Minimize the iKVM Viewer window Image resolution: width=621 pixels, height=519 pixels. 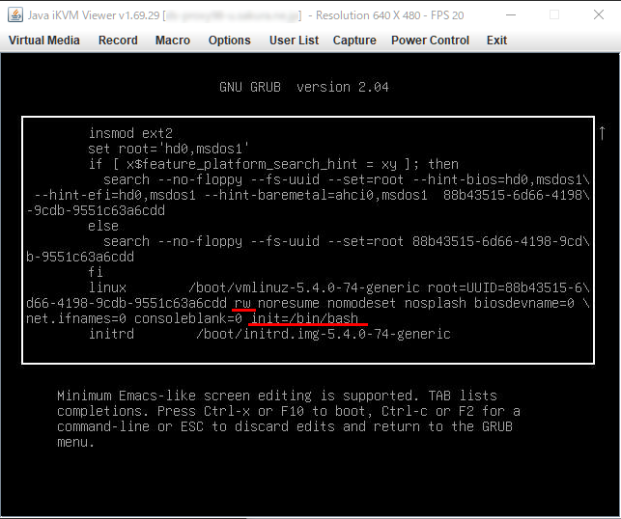508,15
